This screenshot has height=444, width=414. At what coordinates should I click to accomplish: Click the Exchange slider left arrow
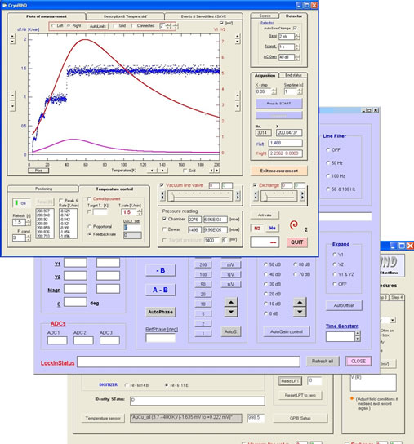[x=256, y=196]
